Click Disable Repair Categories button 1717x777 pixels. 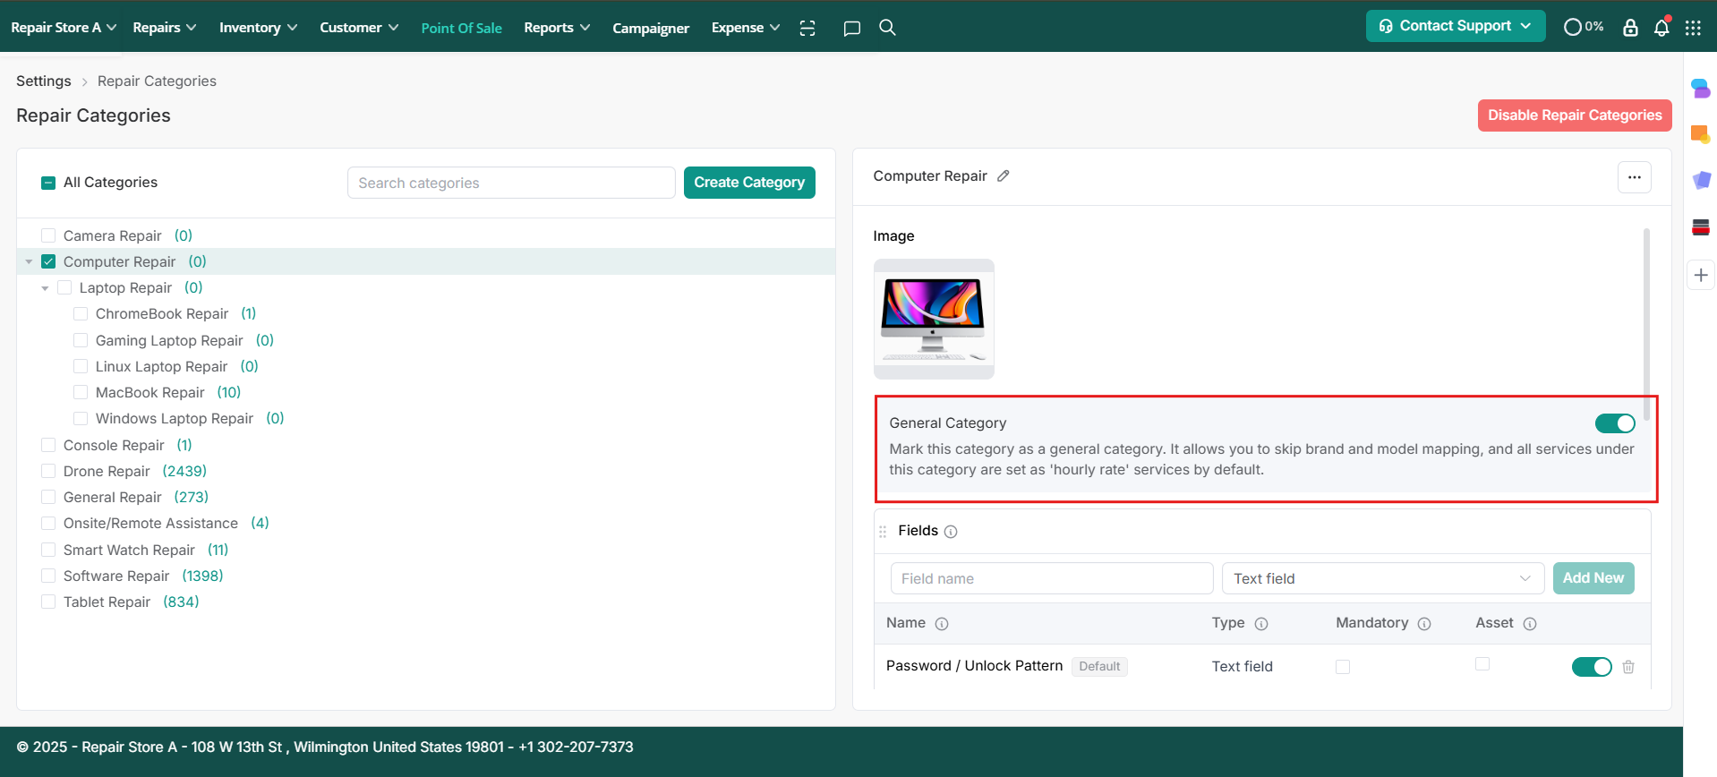(1574, 115)
